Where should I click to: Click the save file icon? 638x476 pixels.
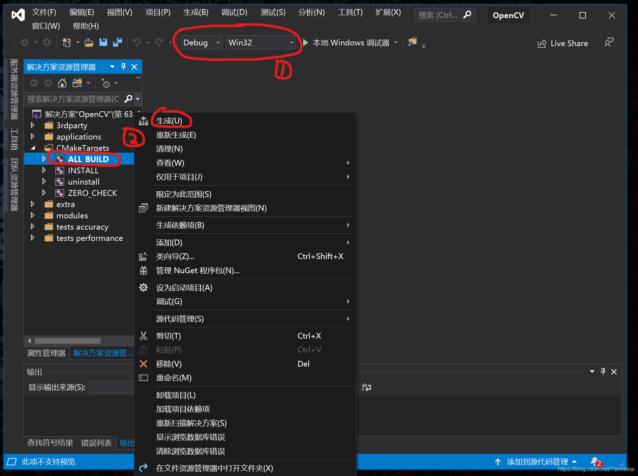click(x=103, y=43)
